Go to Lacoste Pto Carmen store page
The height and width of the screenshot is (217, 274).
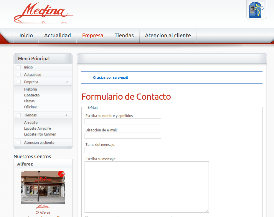pyautogui.click(x=40, y=134)
